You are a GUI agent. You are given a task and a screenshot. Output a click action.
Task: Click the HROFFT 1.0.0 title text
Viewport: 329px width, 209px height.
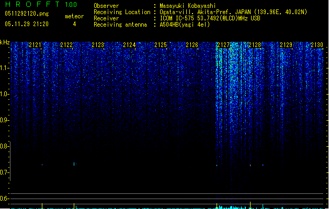click(x=41, y=4)
